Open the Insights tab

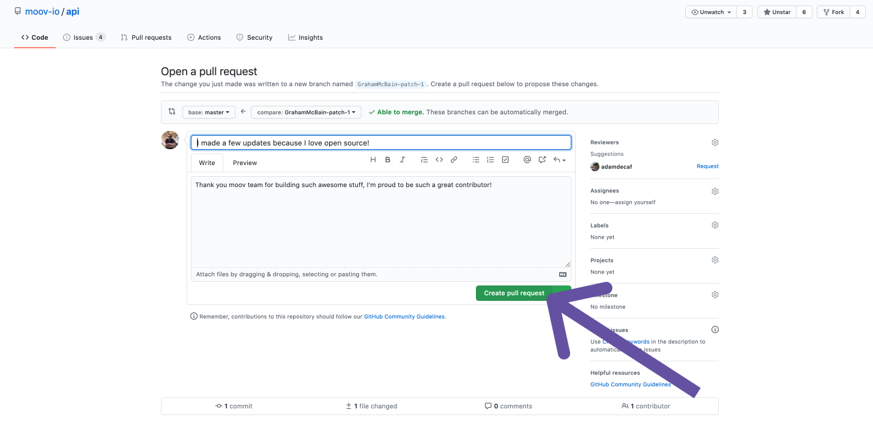point(305,37)
